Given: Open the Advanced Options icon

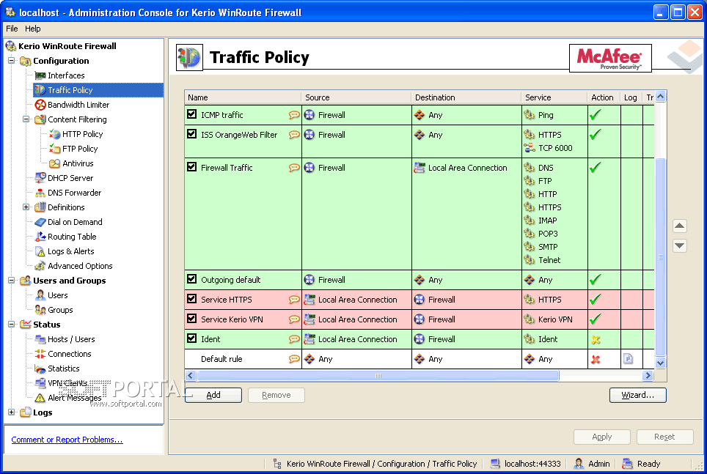Looking at the screenshot, I should tap(40, 266).
